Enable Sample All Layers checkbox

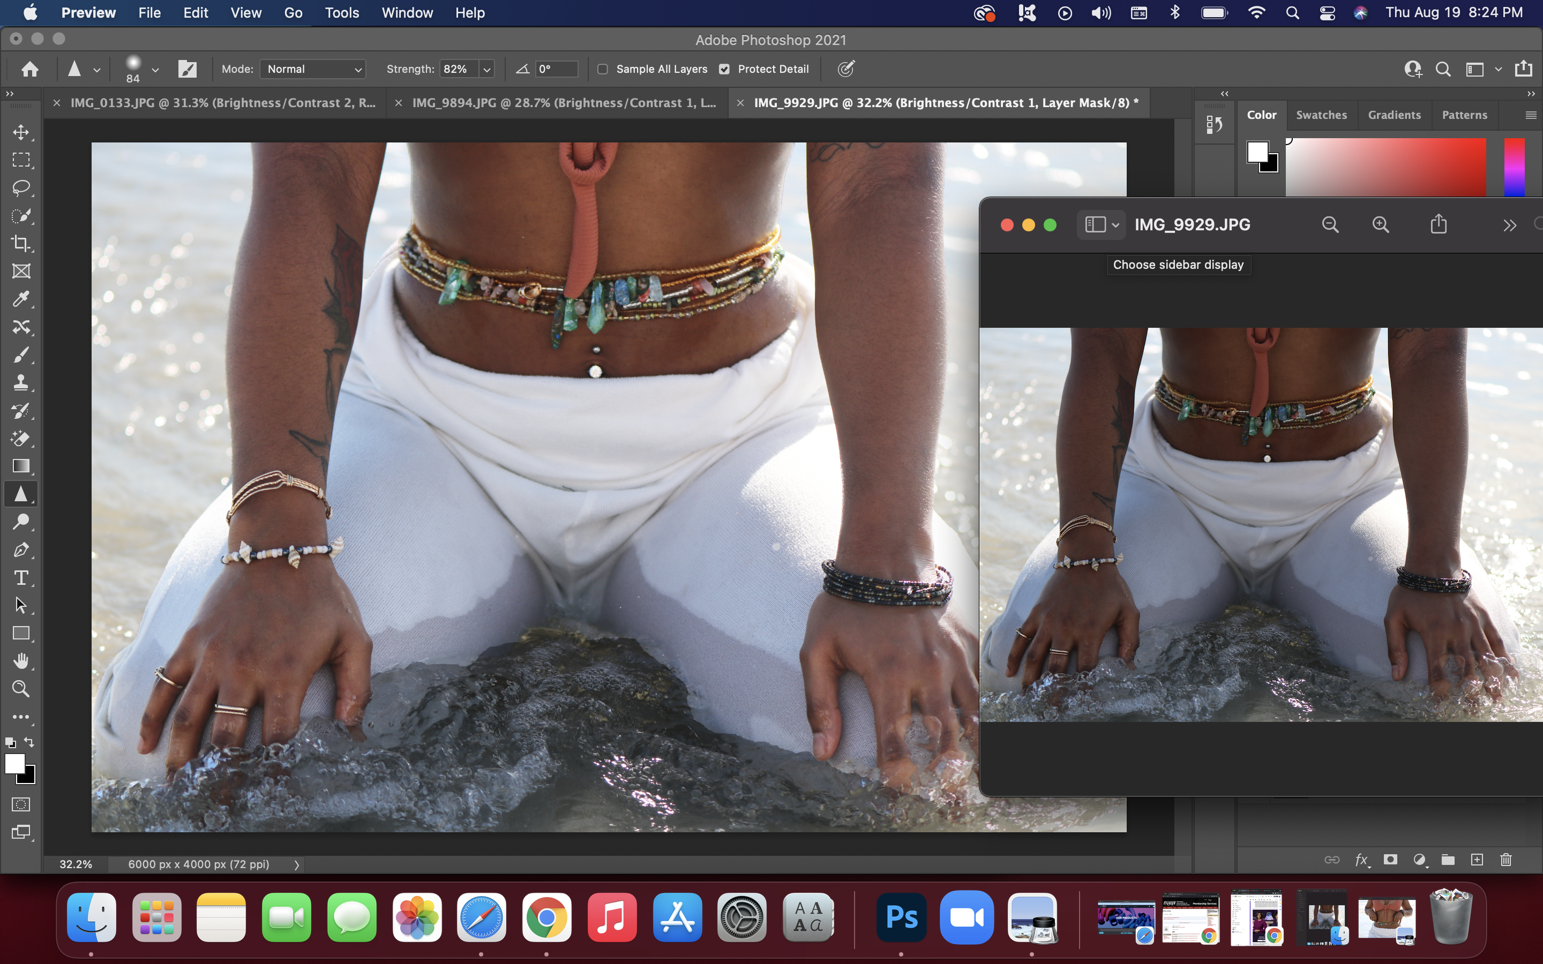pos(603,69)
